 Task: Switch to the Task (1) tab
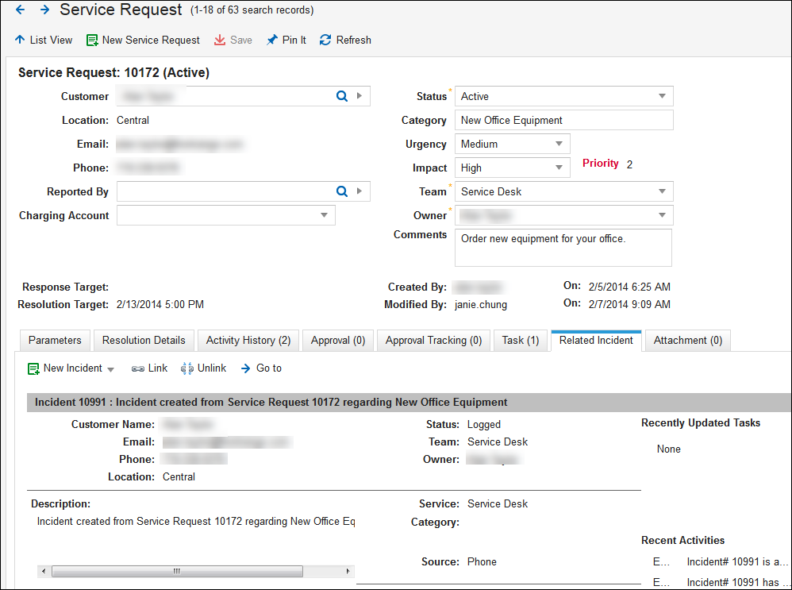pyautogui.click(x=521, y=340)
